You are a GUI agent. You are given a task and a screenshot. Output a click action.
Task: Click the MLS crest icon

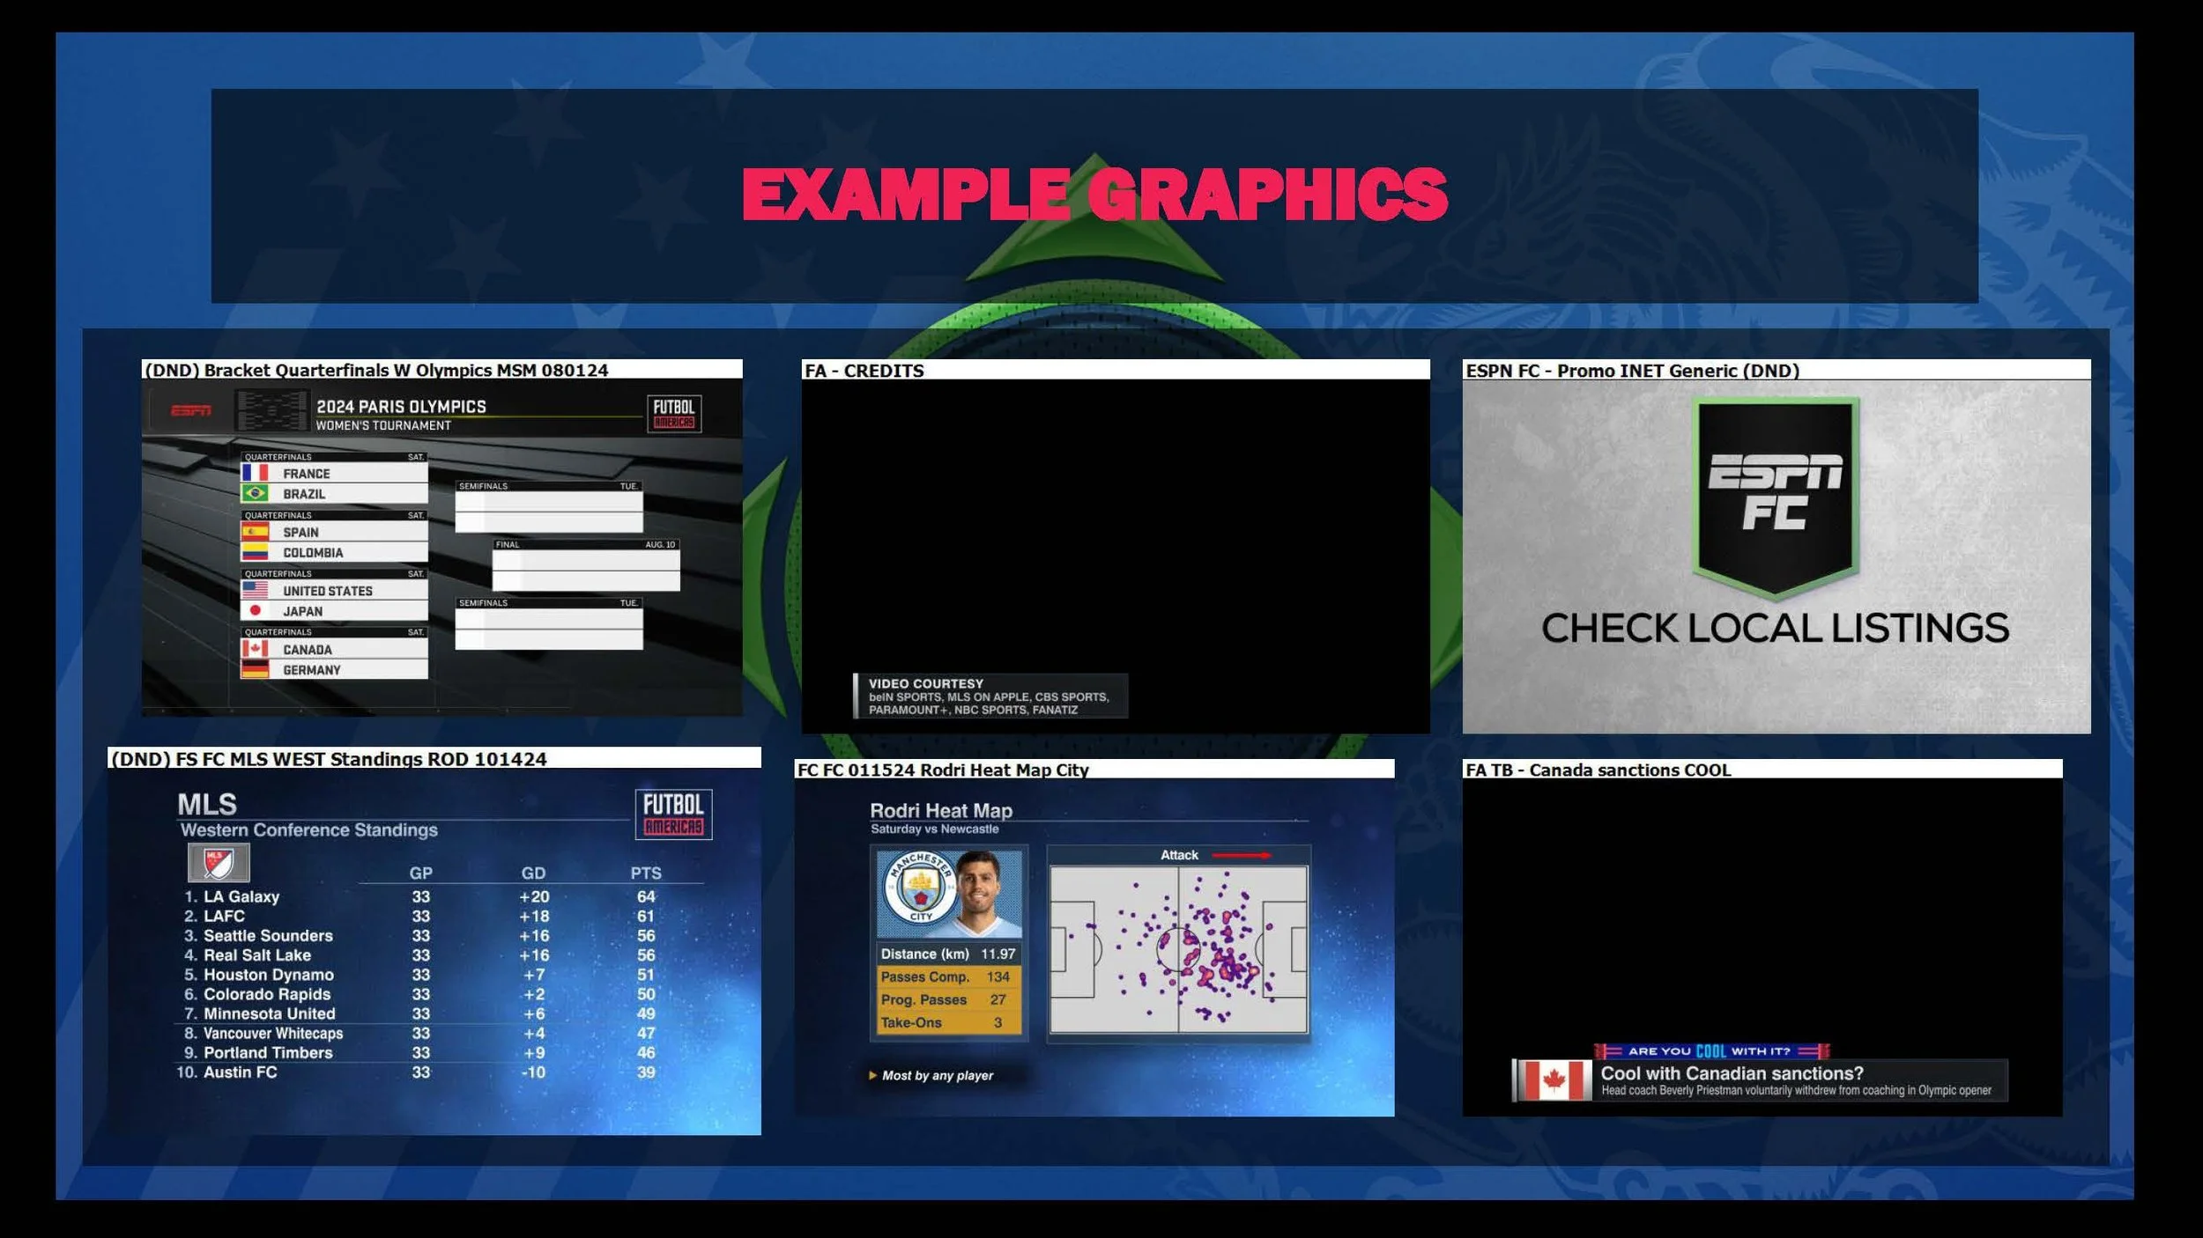point(219,863)
